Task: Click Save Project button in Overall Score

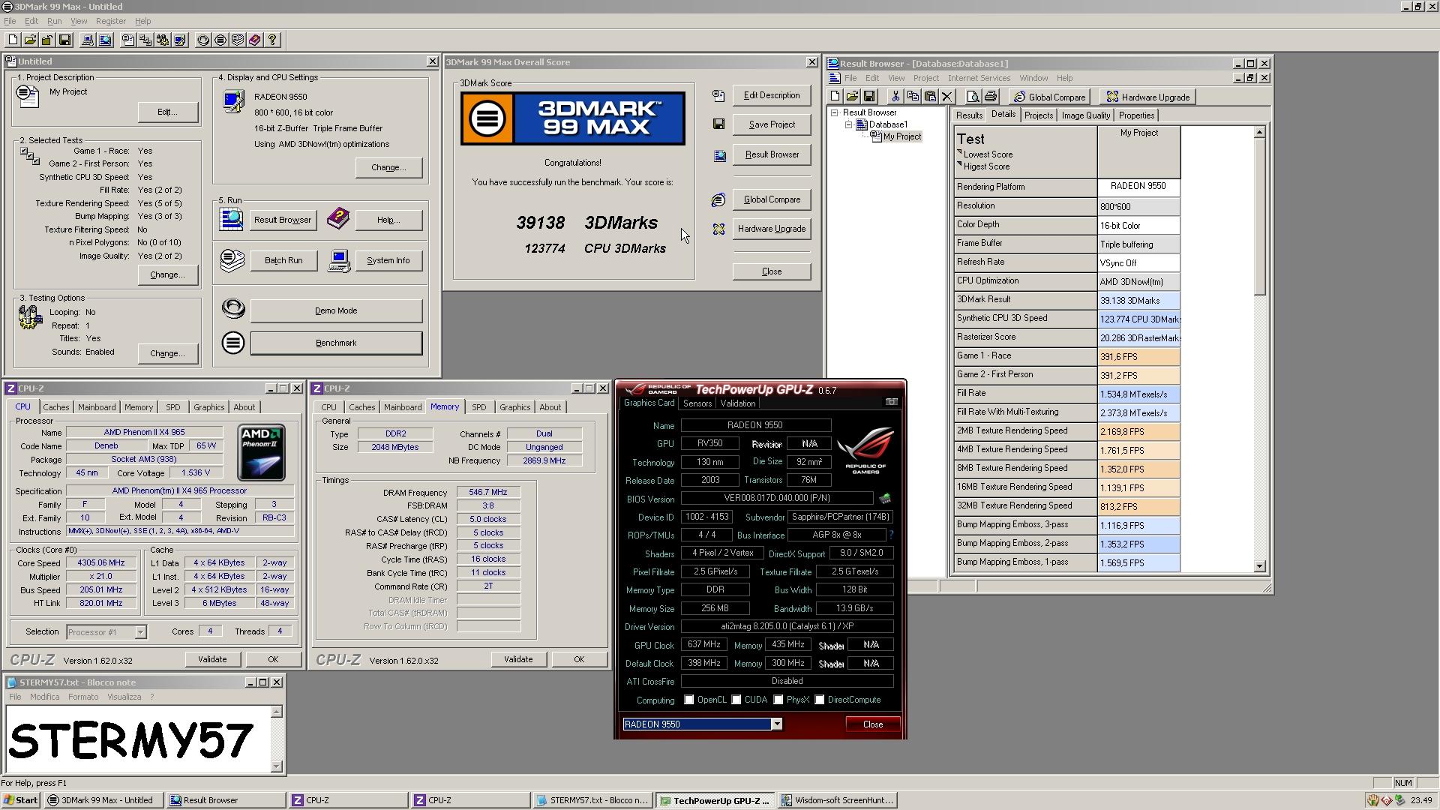Action: (x=772, y=124)
